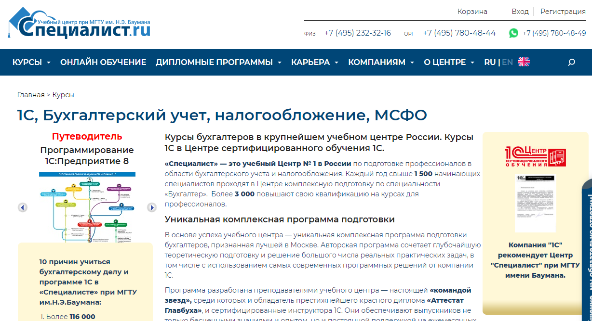Open the Корзина cart link

pyautogui.click(x=472, y=12)
